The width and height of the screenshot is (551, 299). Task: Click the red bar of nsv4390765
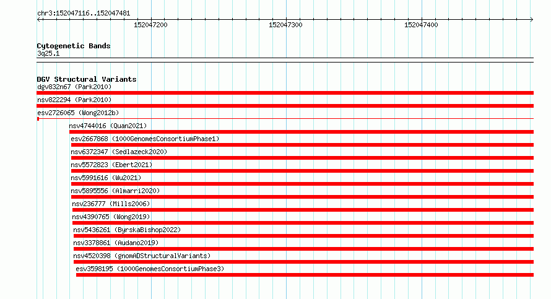pos(303,223)
